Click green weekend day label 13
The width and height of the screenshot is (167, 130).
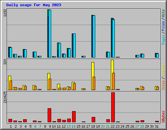[x=68, y=126]
